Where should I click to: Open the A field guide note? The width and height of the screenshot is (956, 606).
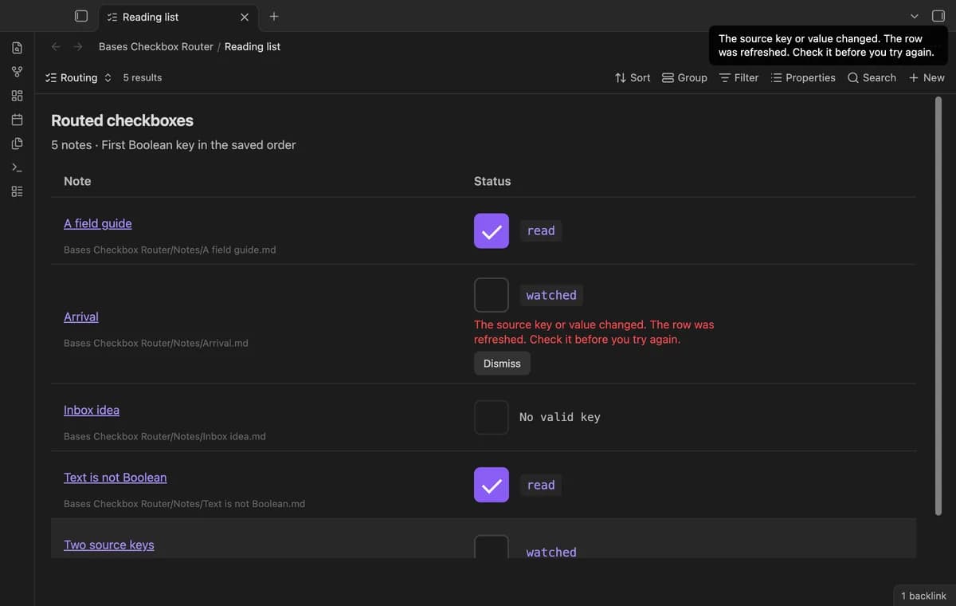coord(98,223)
